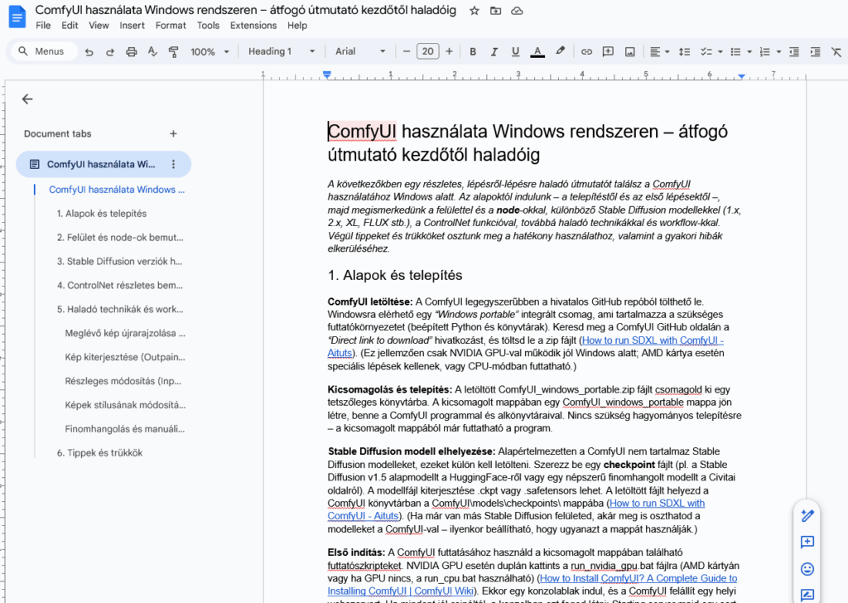
Task: Adjust left indent marker on ruler
Action: click(x=326, y=75)
